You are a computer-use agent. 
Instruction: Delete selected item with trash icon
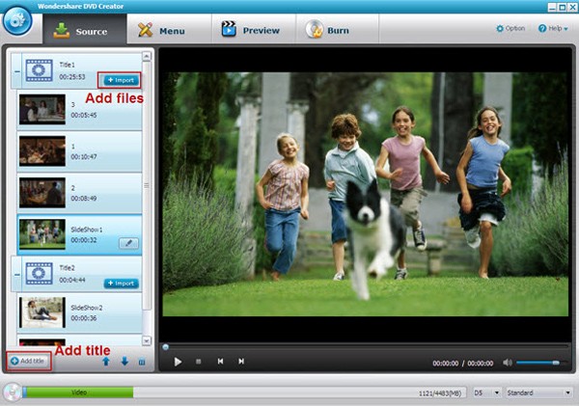[x=142, y=362]
